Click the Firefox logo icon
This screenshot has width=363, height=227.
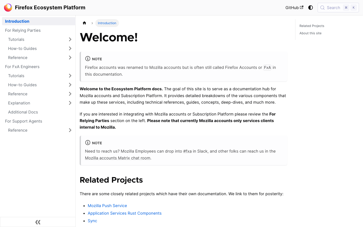pyautogui.click(x=8, y=8)
